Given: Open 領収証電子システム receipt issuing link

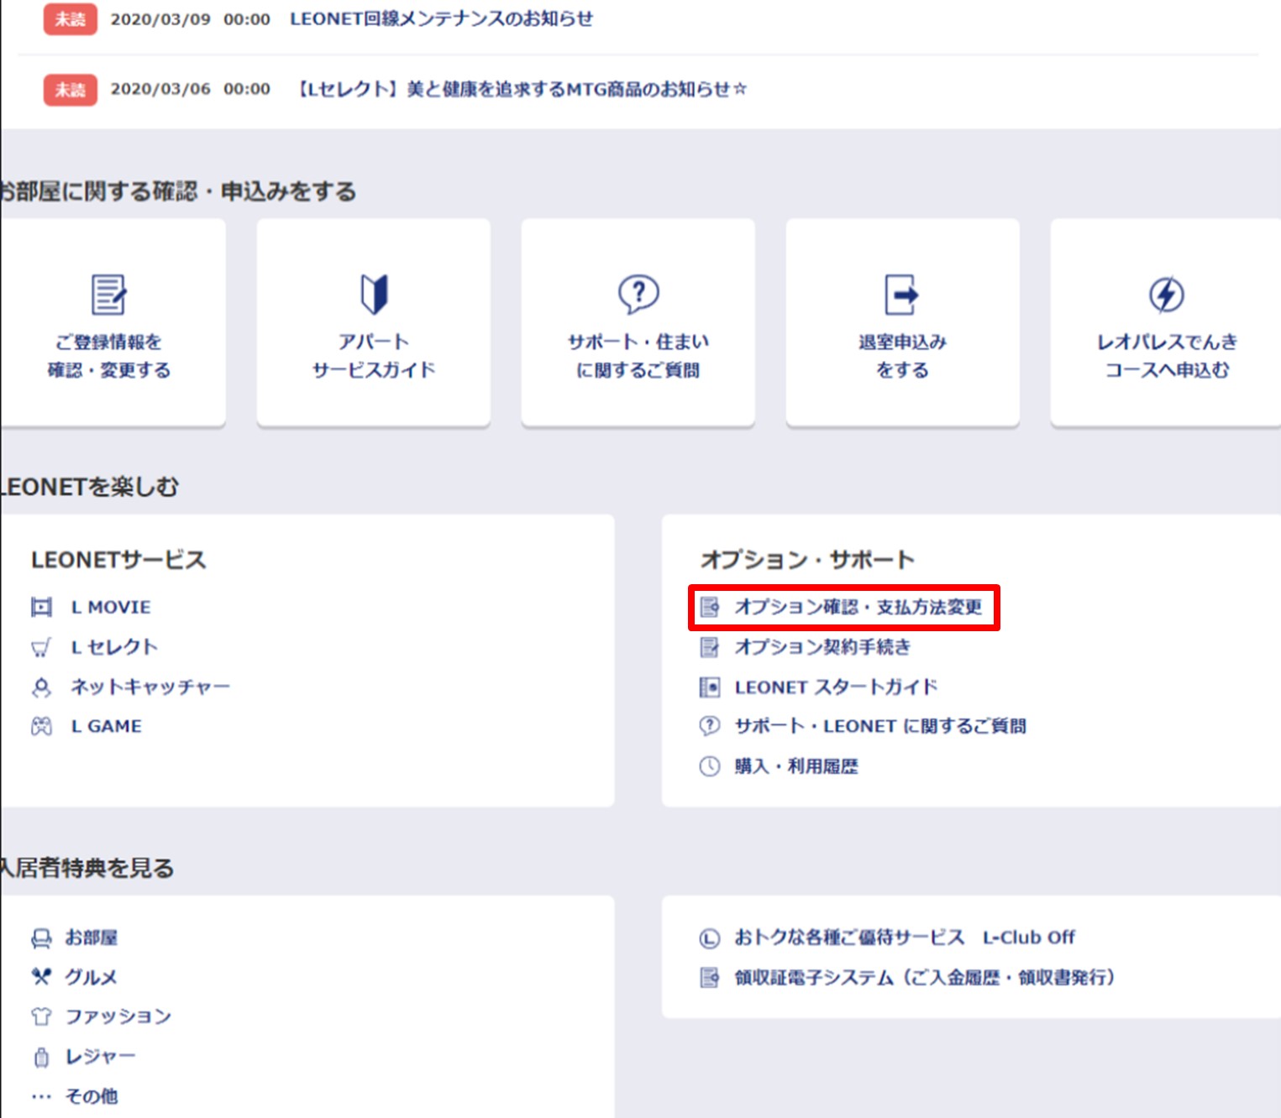Looking at the screenshot, I should pyautogui.click(x=924, y=977).
